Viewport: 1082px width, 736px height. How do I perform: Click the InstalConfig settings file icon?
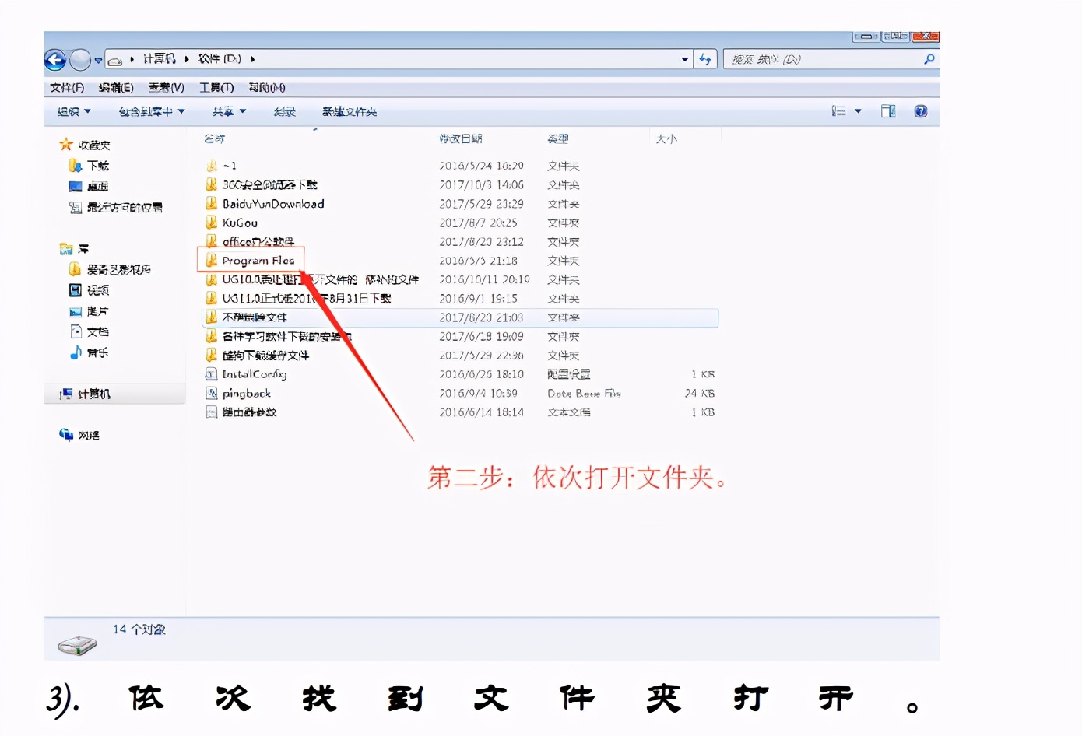click(211, 374)
